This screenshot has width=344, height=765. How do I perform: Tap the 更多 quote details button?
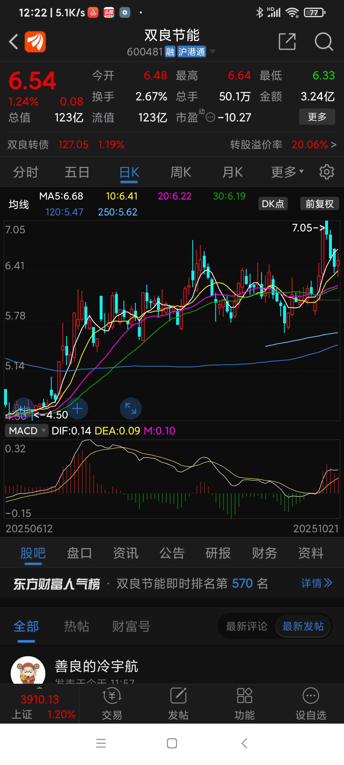click(317, 117)
